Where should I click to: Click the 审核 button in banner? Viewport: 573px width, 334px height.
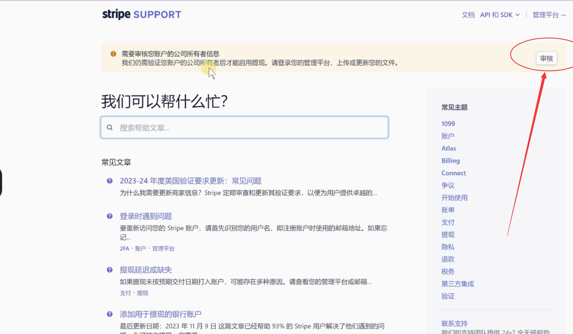[x=546, y=58]
